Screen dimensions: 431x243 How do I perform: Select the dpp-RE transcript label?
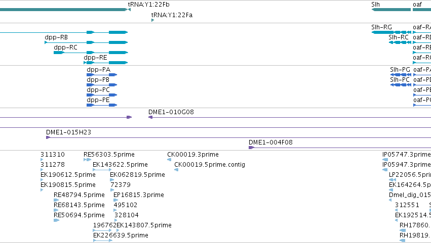[95, 58]
